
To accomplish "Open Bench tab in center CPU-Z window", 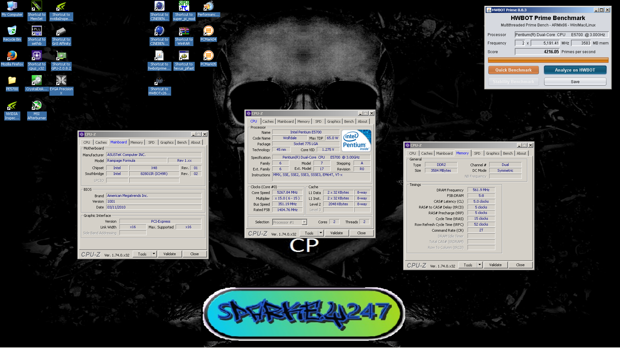I will point(349,121).
